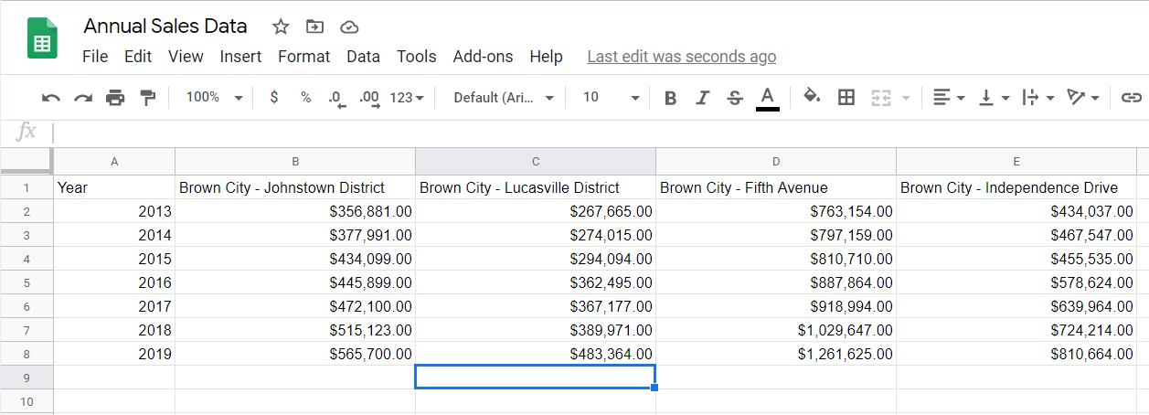The width and height of the screenshot is (1149, 415).
Task: Open the Add-ons menu
Action: click(x=483, y=57)
